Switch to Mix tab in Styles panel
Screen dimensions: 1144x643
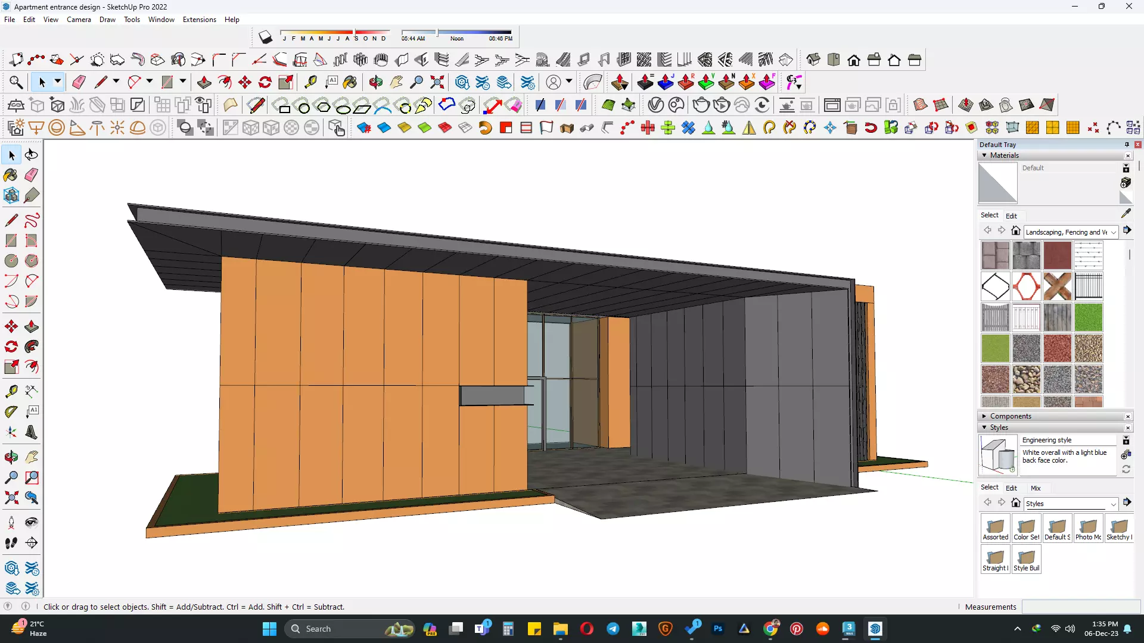point(1036,488)
